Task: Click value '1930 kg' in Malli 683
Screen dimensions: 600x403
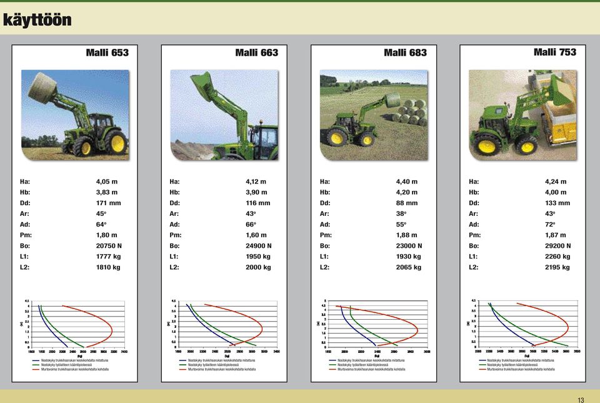Action: pos(409,257)
